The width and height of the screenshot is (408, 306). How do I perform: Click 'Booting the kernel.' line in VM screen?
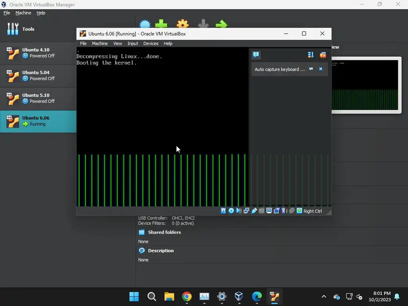106,63
